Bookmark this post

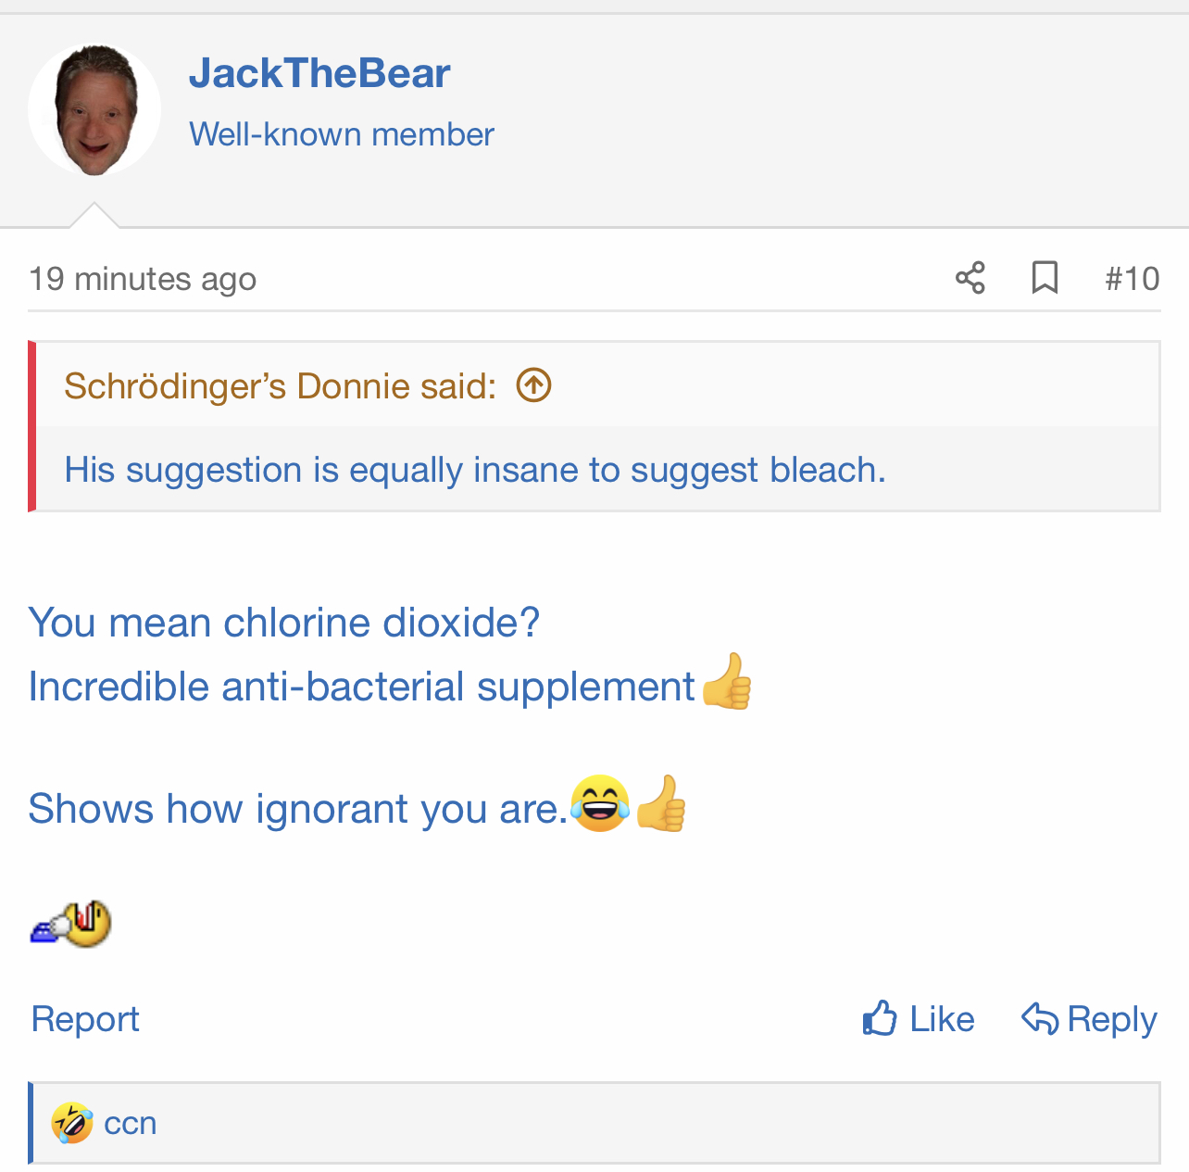pyautogui.click(x=1045, y=278)
